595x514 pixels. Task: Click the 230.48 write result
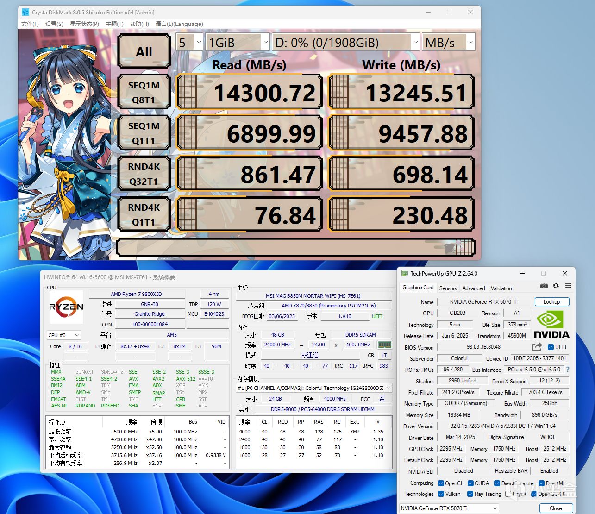click(x=401, y=215)
